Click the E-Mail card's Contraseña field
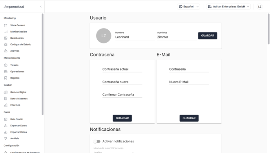 pos(189,69)
